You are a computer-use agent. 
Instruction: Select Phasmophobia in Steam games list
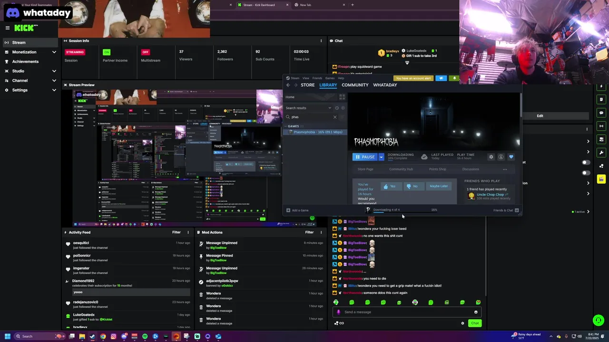pos(315,132)
